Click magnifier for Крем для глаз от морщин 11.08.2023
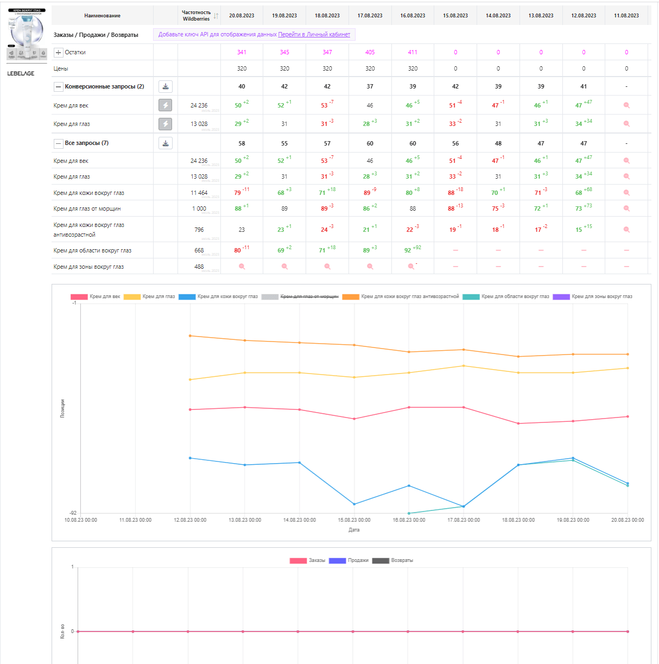The image size is (659, 664). (x=626, y=208)
